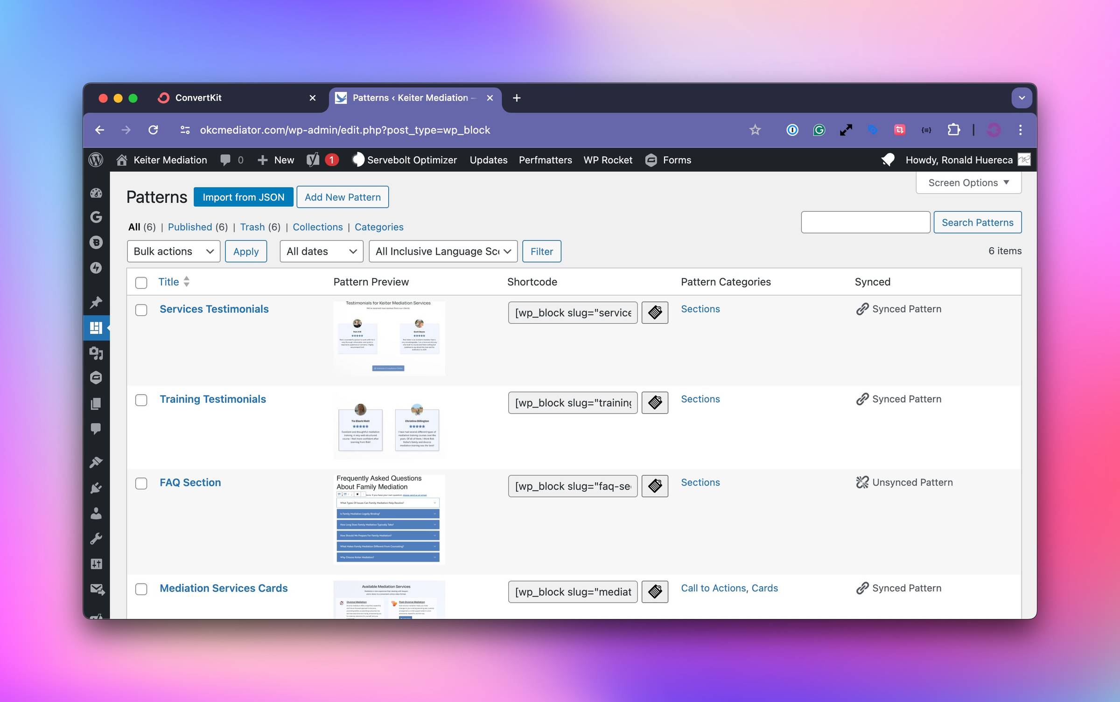Select the Patterns Keiter Mediation tab
Viewport: 1120px width, 702px height.
[414, 98]
